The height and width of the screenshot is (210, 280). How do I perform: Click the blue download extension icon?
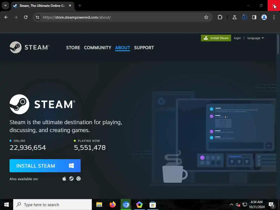[244, 17]
